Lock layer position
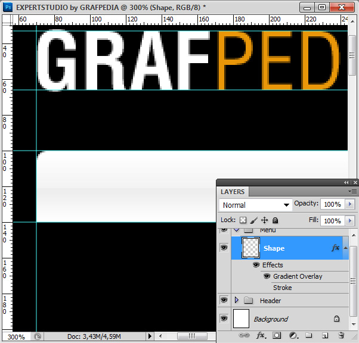 coord(264,220)
